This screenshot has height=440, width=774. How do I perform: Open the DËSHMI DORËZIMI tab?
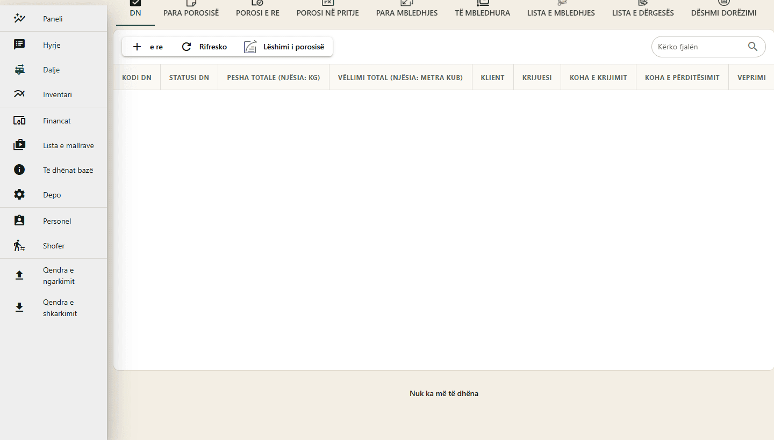point(724,12)
